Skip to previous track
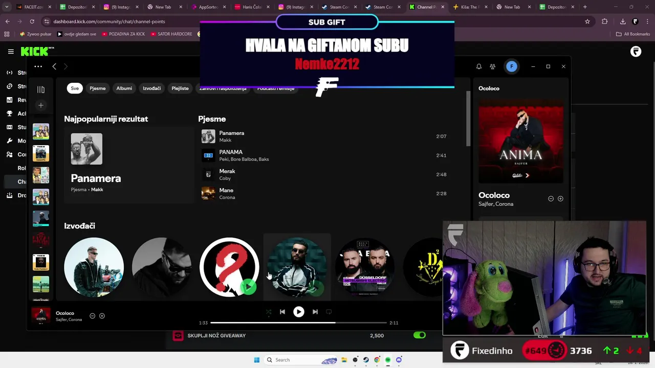Screen dimensions: 655x368 282,312
